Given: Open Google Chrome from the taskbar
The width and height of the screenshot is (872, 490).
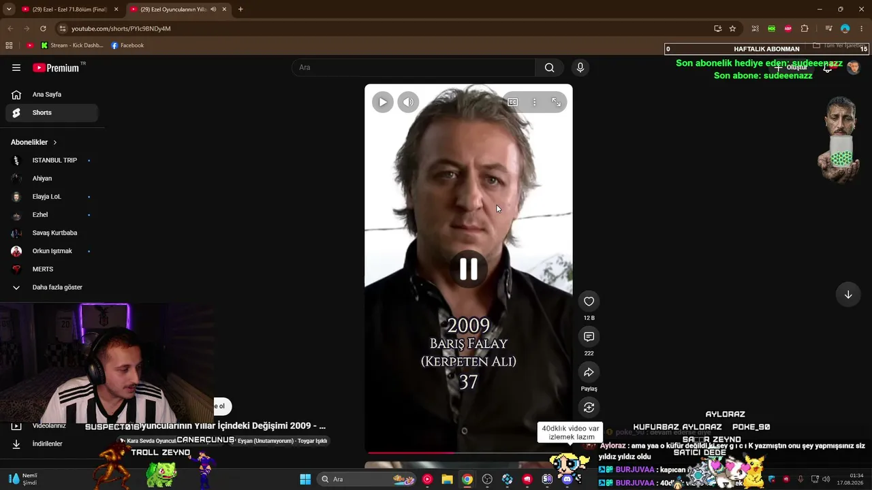Looking at the screenshot, I should pos(467,479).
